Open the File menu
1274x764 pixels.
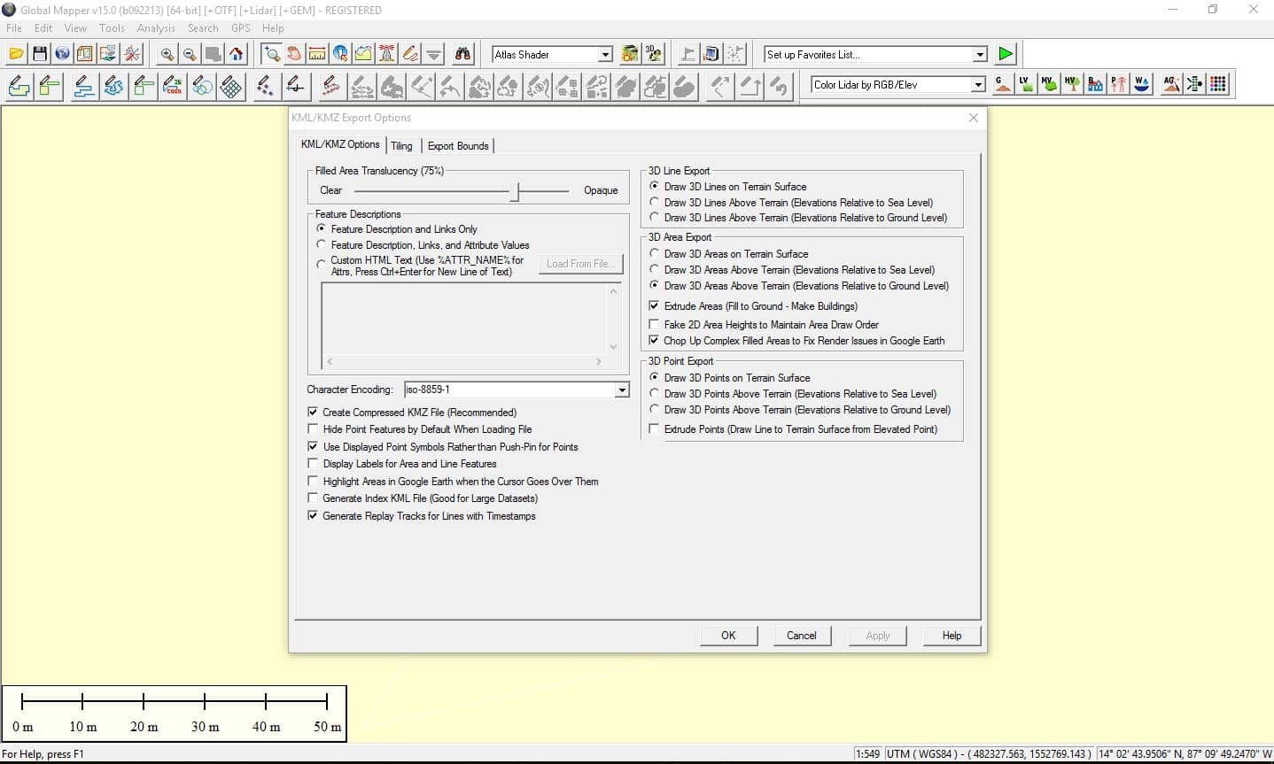[x=14, y=28]
